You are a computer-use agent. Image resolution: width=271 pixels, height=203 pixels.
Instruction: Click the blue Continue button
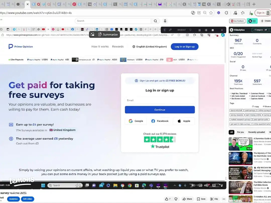[160, 110]
